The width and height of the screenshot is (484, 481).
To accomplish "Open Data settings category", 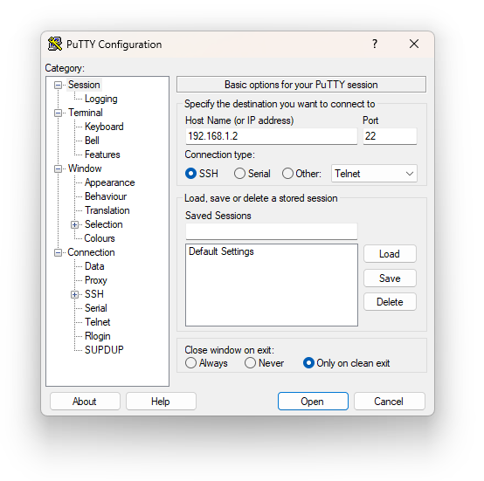I will (x=94, y=266).
